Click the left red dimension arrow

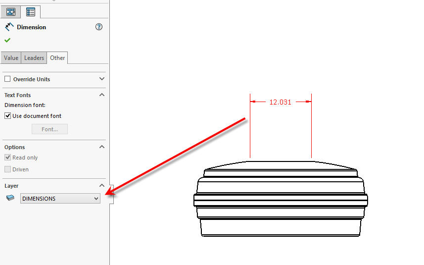[x=254, y=102]
